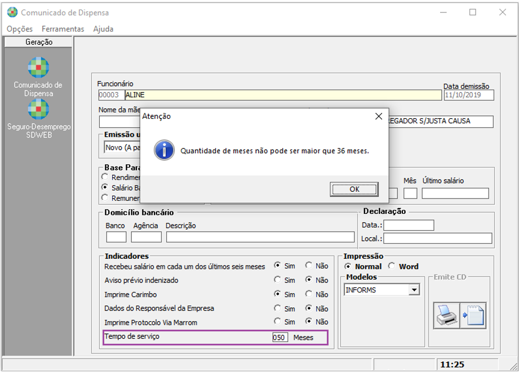The height and width of the screenshot is (373, 519).
Task: Open the Opções menu
Action: pos(20,29)
